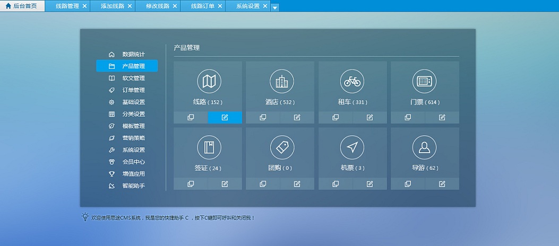Close the 系统设置 tab
559x246 pixels.
tap(265, 6)
